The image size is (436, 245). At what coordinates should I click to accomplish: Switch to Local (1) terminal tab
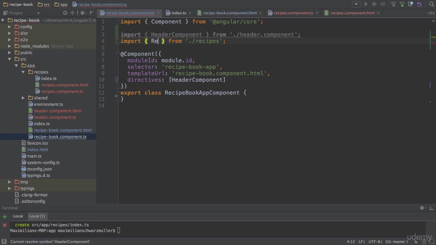point(37,216)
